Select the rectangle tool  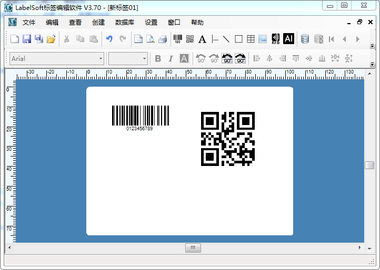(239, 39)
